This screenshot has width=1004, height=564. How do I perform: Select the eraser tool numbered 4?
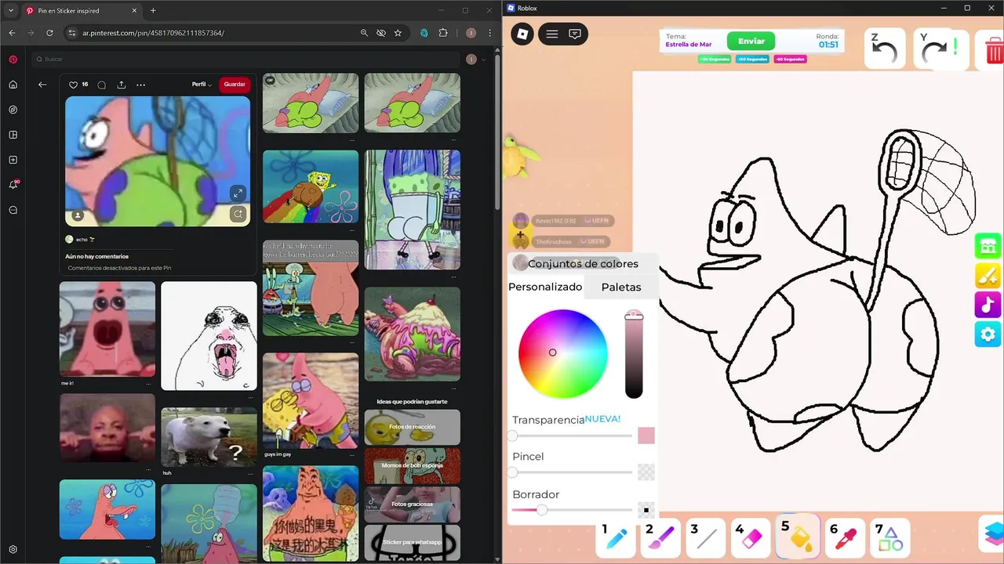(751, 538)
